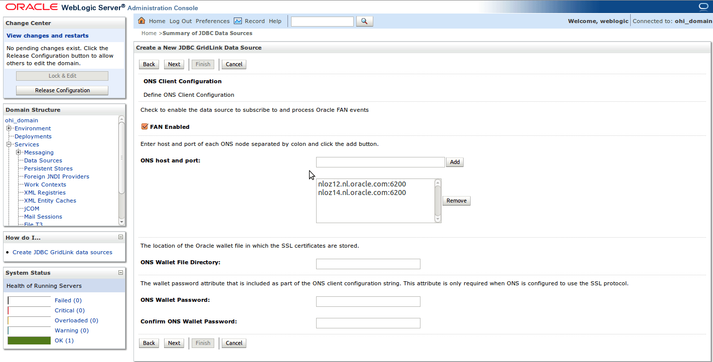Uncheck the FAN Enabled checkbox
Image resolution: width=713 pixels, height=362 pixels.
point(145,127)
